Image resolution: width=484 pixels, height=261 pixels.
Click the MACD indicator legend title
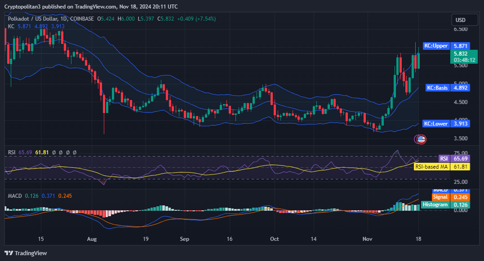click(x=15, y=196)
